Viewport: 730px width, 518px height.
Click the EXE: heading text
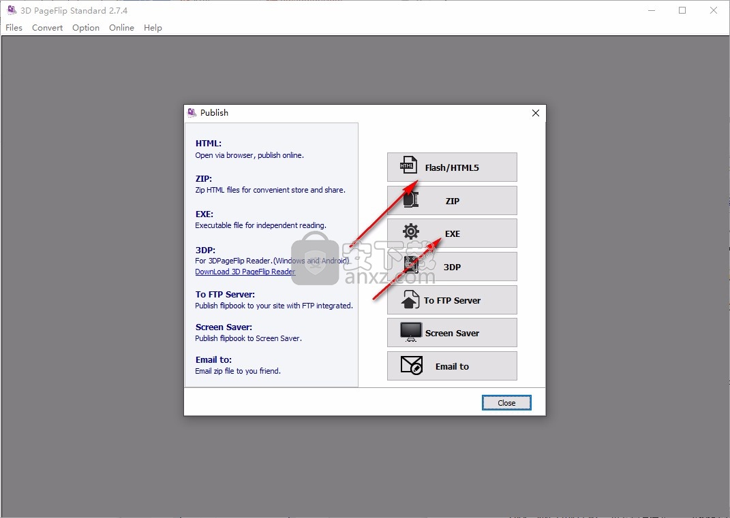[204, 214]
